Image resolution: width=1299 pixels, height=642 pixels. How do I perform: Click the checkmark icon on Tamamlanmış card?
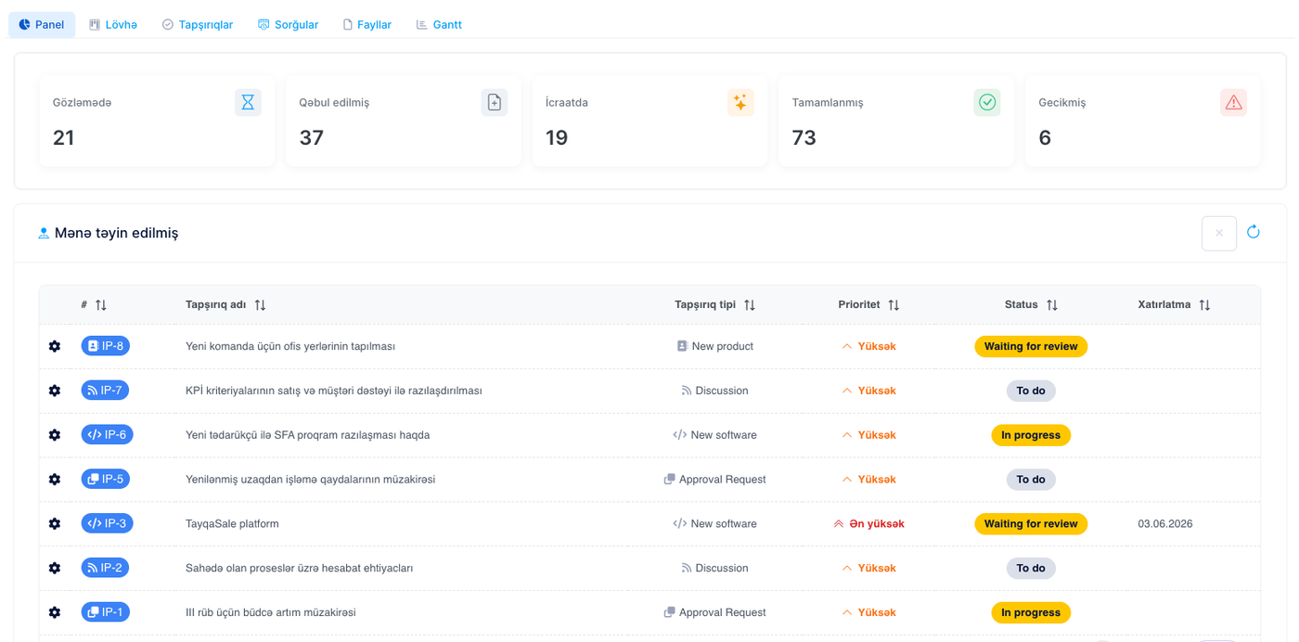(987, 102)
